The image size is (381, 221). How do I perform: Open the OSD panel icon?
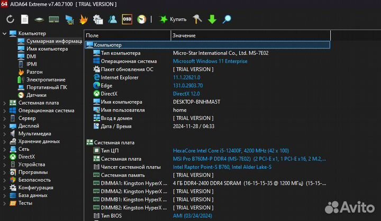[x=127, y=19]
